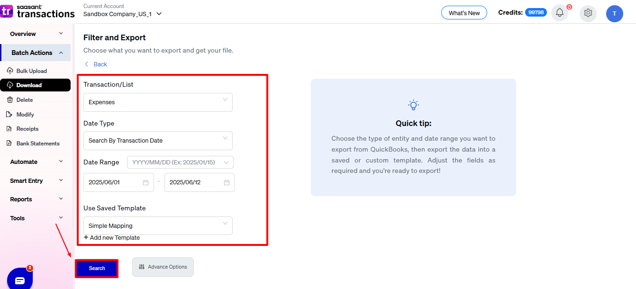Click the Quick tip lightbulb icon
The height and width of the screenshot is (289, 636).
tap(413, 105)
